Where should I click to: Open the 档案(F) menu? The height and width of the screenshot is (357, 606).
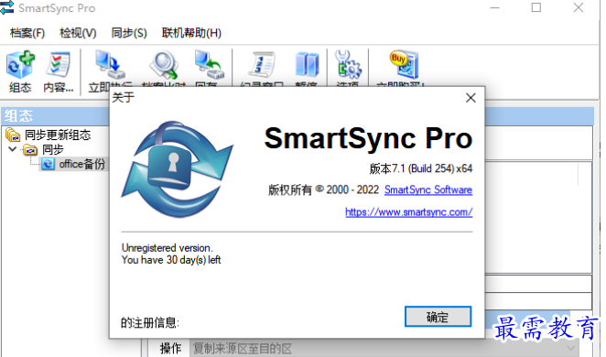pyautogui.click(x=27, y=33)
